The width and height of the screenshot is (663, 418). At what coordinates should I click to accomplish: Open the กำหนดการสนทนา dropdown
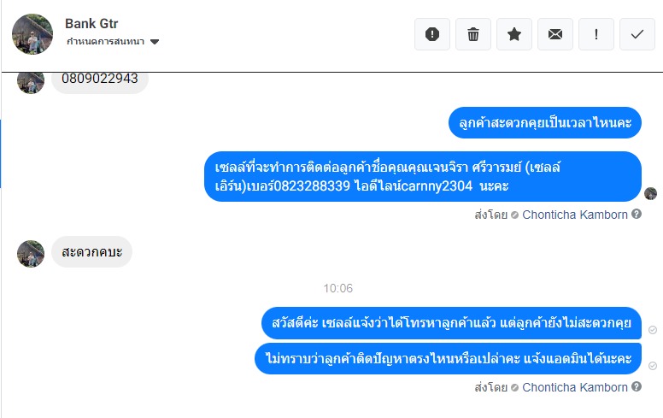[113, 41]
